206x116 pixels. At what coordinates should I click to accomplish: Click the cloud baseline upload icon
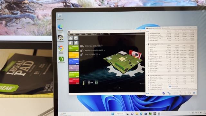pyautogui.click(x=71, y=43)
